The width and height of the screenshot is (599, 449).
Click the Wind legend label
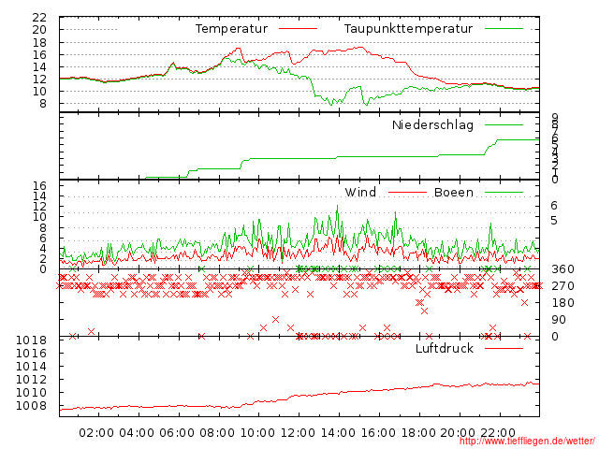pyautogui.click(x=360, y=192)
